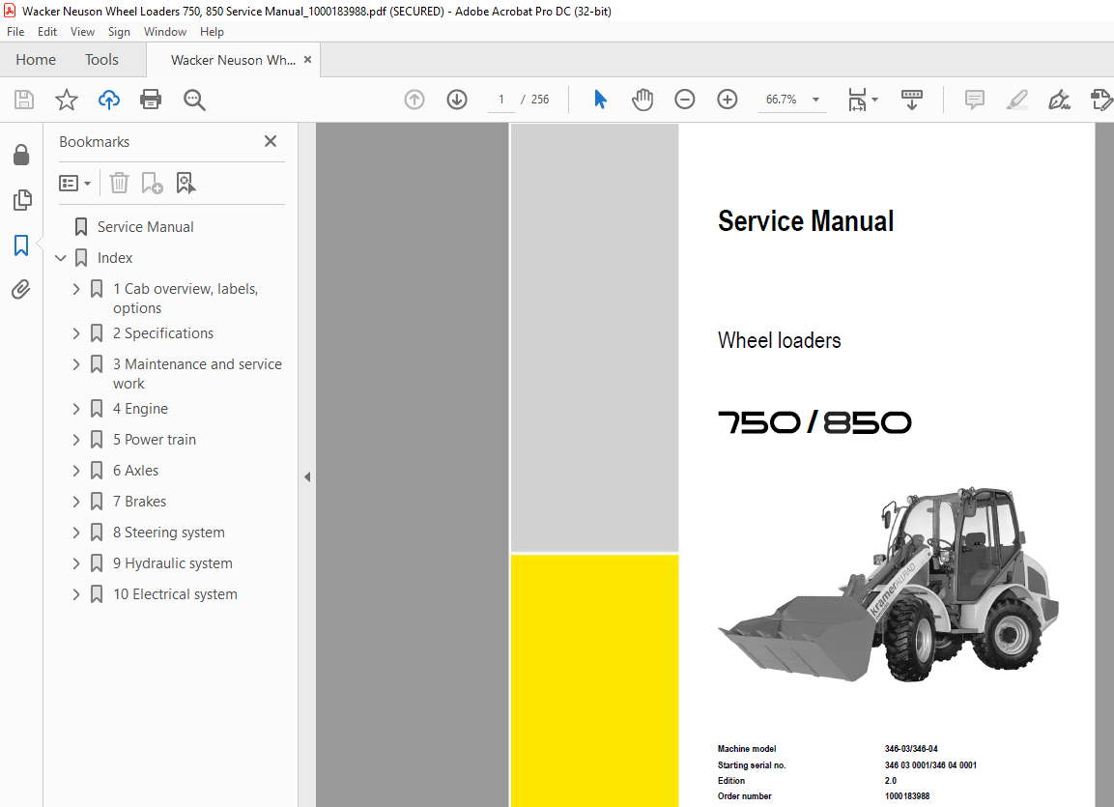Expand 3 Maintenance and service work
This screenshot has height=807, width=1114.
click(76, 364)
